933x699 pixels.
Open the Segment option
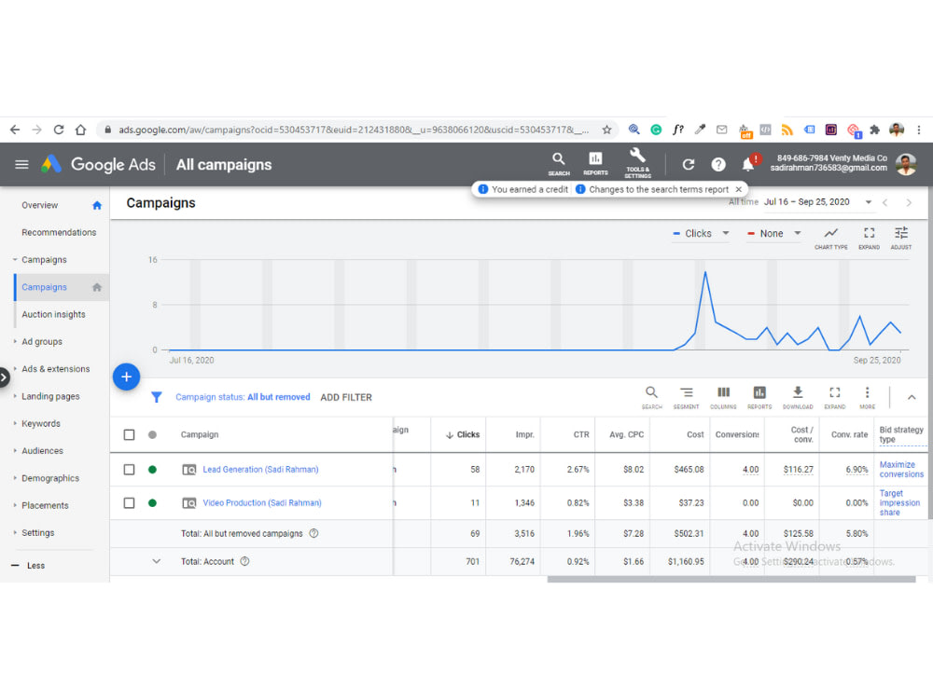click(x=686, y=397)
